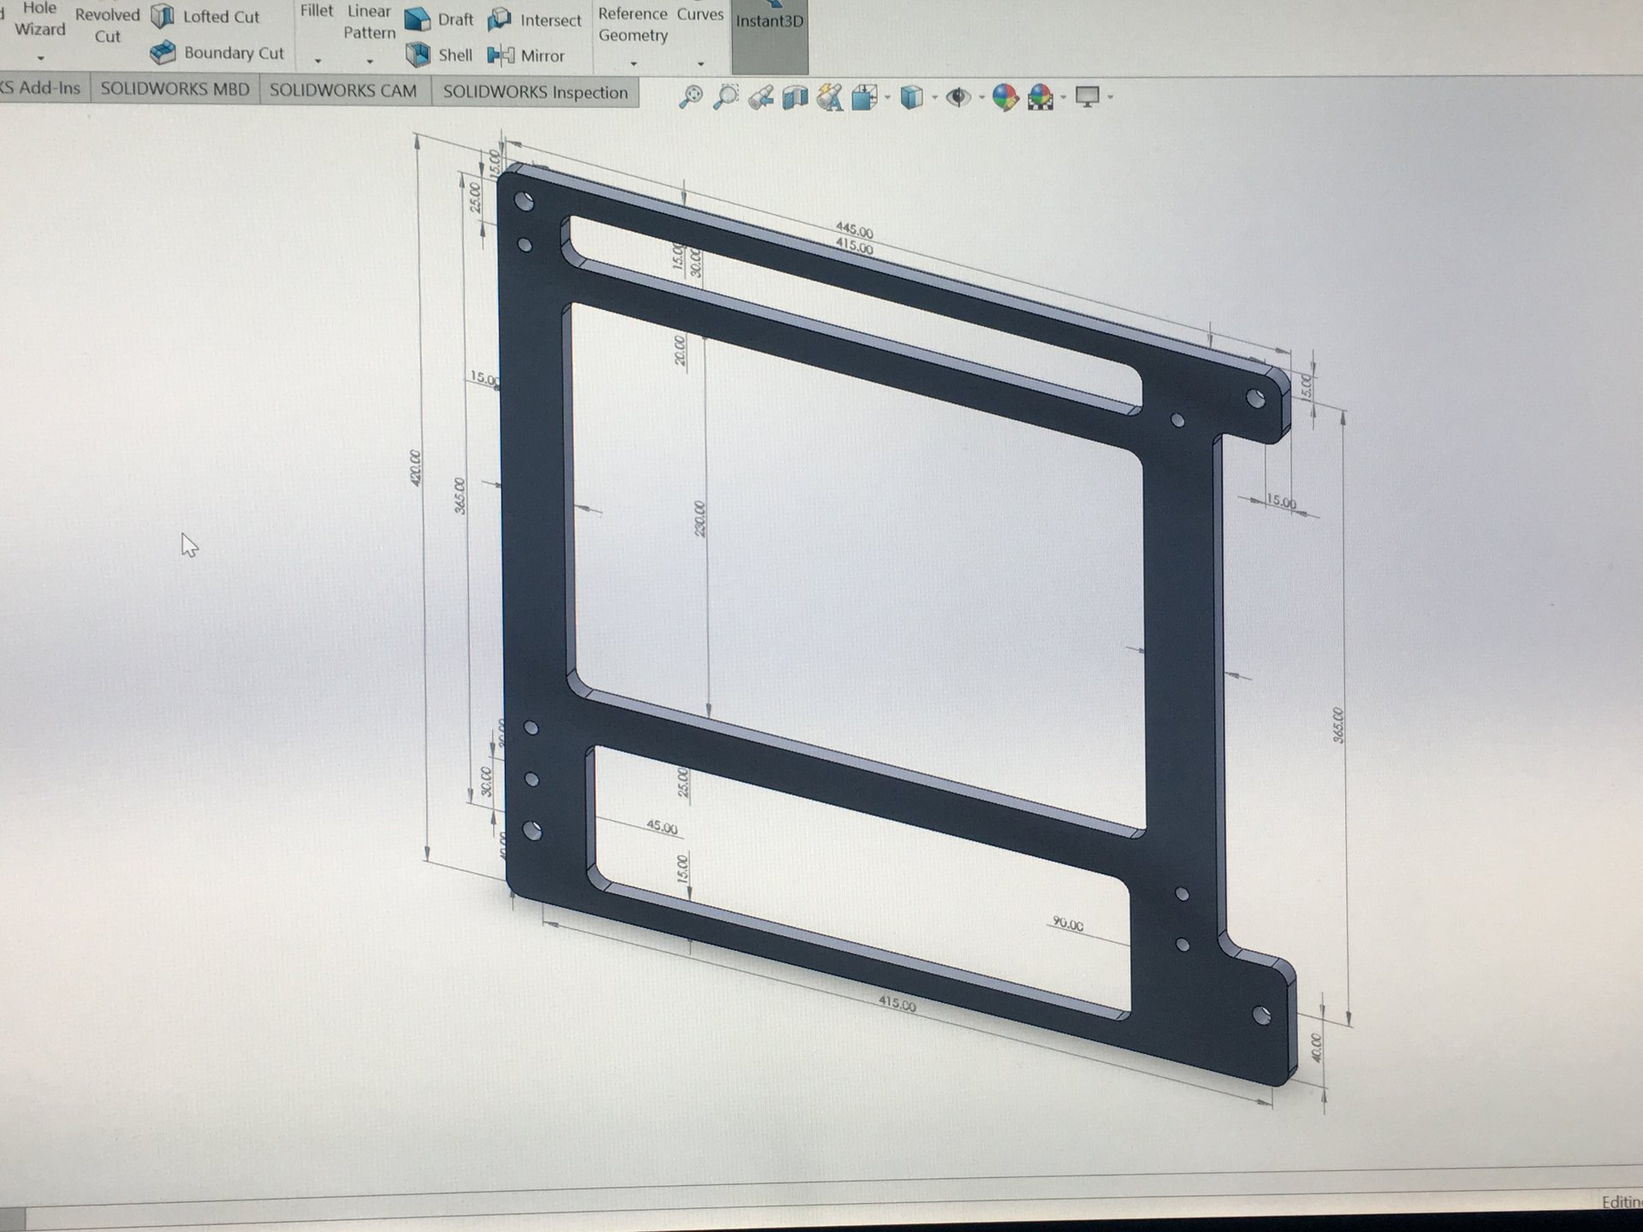Expand the Fillet dropdown arrow

pyautogui.click(x=317, y=61)
